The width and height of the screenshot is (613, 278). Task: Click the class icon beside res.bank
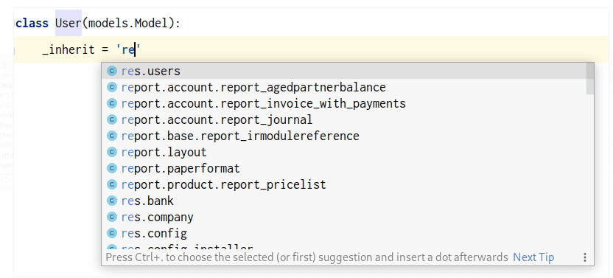tap(112, 201)
